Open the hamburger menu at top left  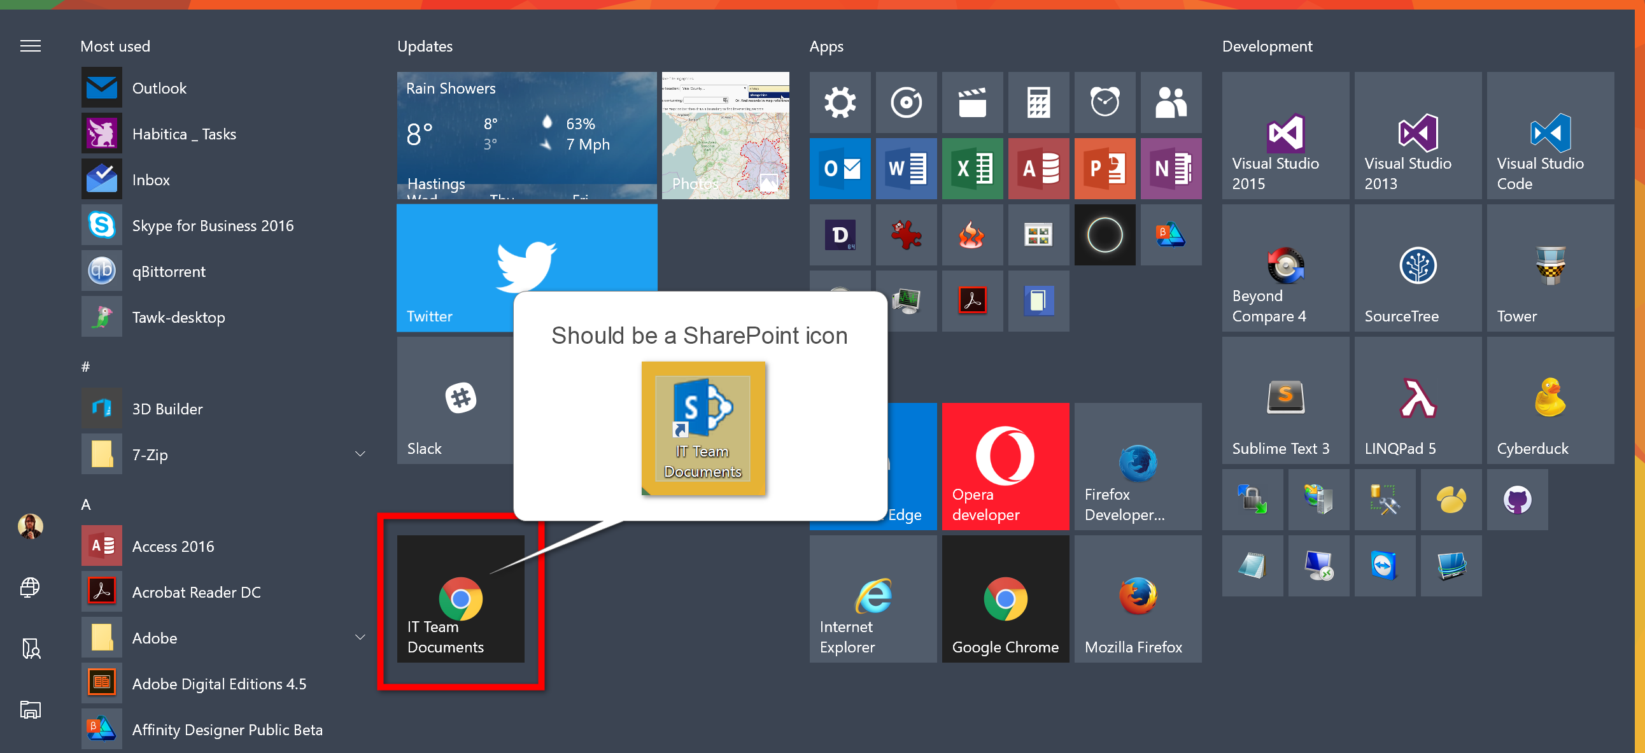30,45
